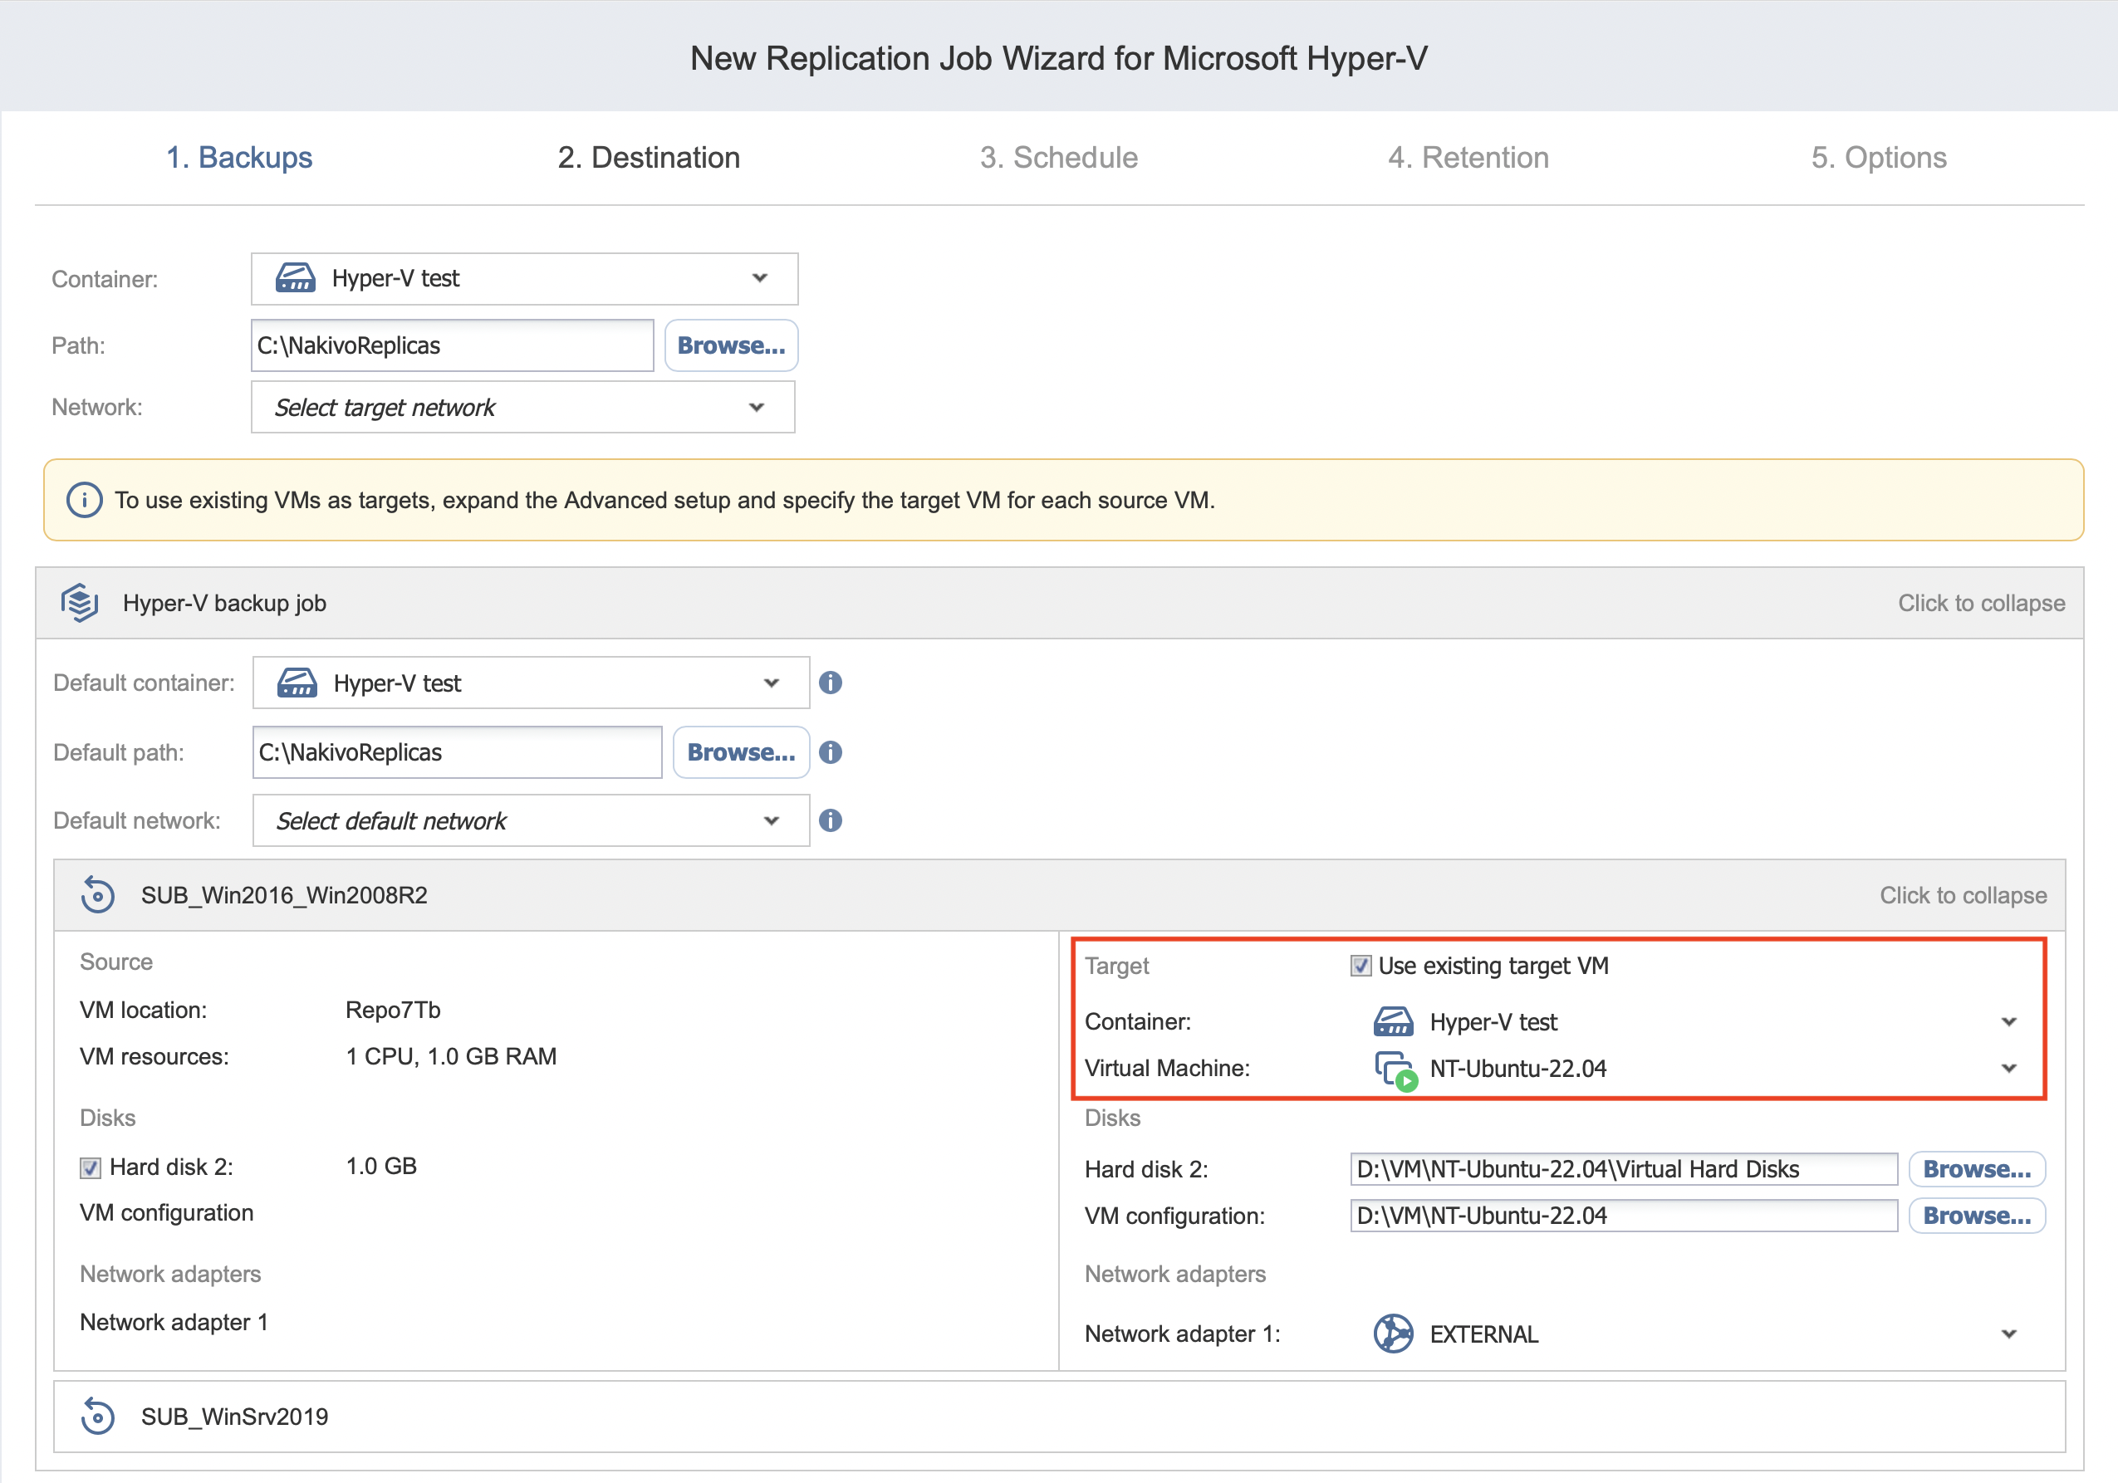Click the Hyper-V backup job stack icon

click(80, 603)
